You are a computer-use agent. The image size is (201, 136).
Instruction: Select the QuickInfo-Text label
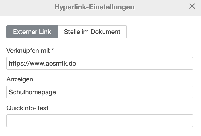[27, 108]
